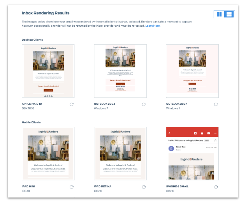
Task: Refresh the Outlook 2007 render
Action: click(x=216, y=104)
